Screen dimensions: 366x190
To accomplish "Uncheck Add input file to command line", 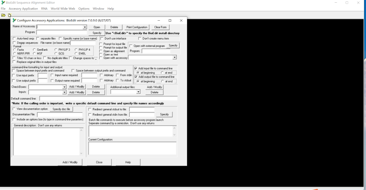I will (136, 68).
